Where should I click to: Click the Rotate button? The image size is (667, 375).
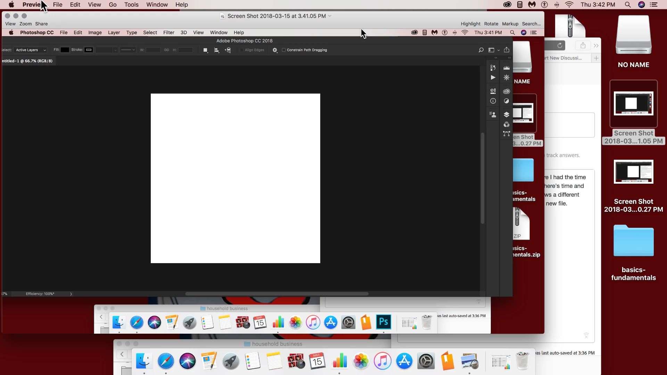[x=491, y=24]
